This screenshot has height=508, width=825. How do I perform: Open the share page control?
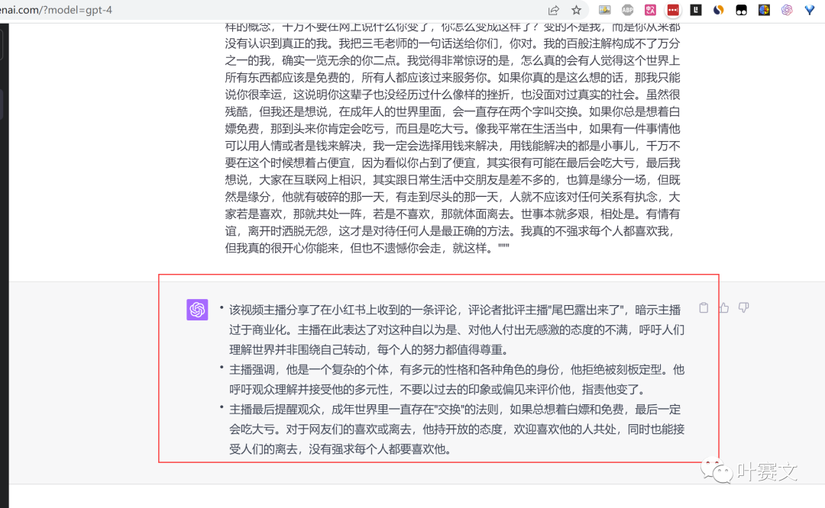point(552,10)
